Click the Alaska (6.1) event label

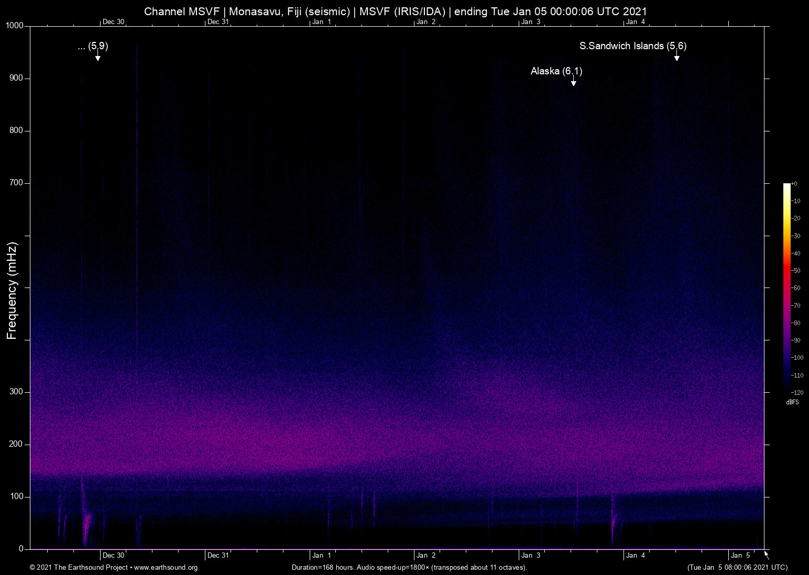(556, 71)
